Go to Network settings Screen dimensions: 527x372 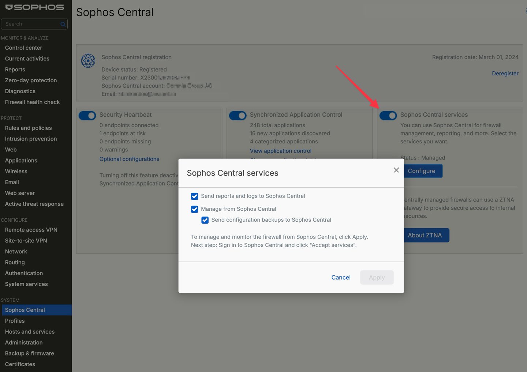pyautogui.click(x=16, y=252)
